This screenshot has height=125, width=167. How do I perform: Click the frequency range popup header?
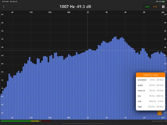click(150, 75)
